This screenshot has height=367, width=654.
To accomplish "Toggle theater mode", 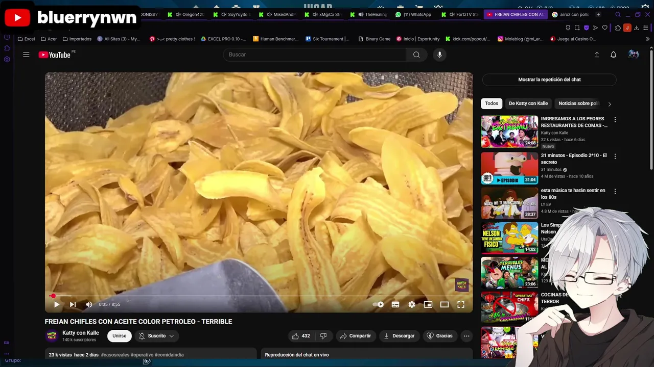I will (445, 304).
